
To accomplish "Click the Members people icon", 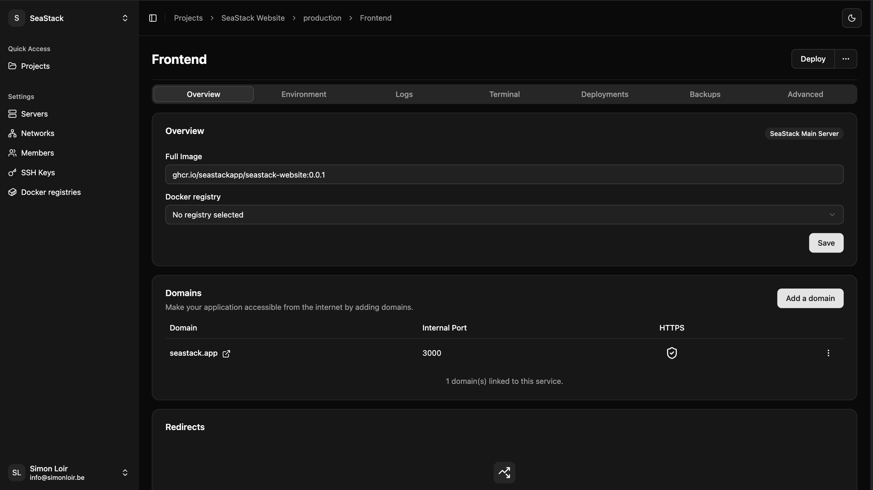I will tap(12, 153).
